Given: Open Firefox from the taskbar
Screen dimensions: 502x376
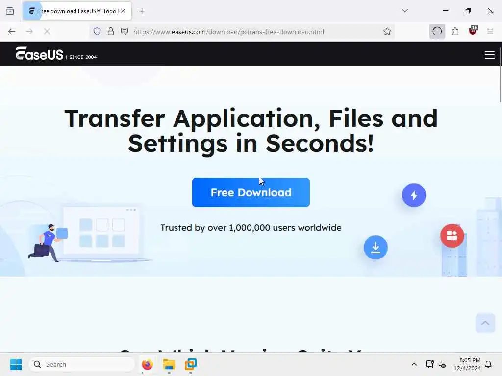Looking at the screenshot, I should (147, 364).
